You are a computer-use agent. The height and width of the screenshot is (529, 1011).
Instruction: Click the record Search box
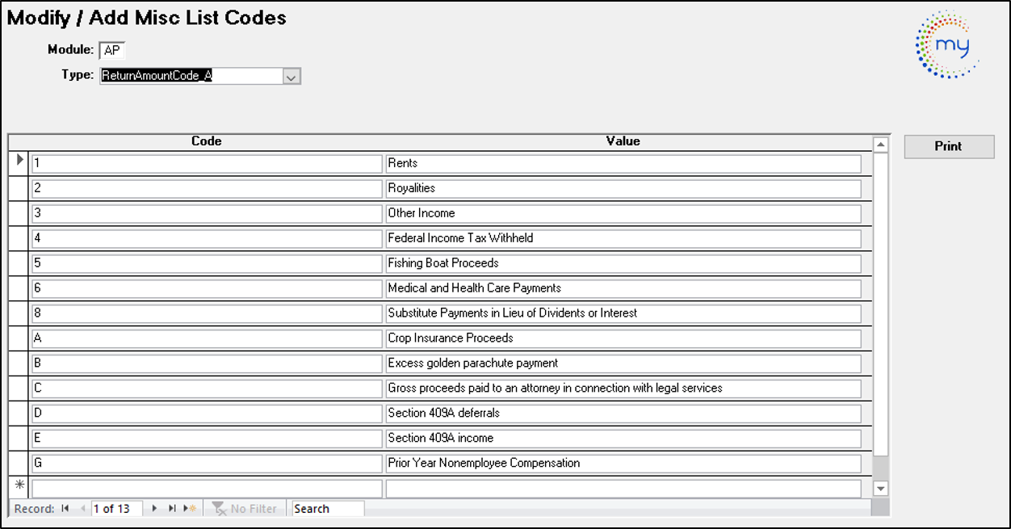click(x=327, y=509)
